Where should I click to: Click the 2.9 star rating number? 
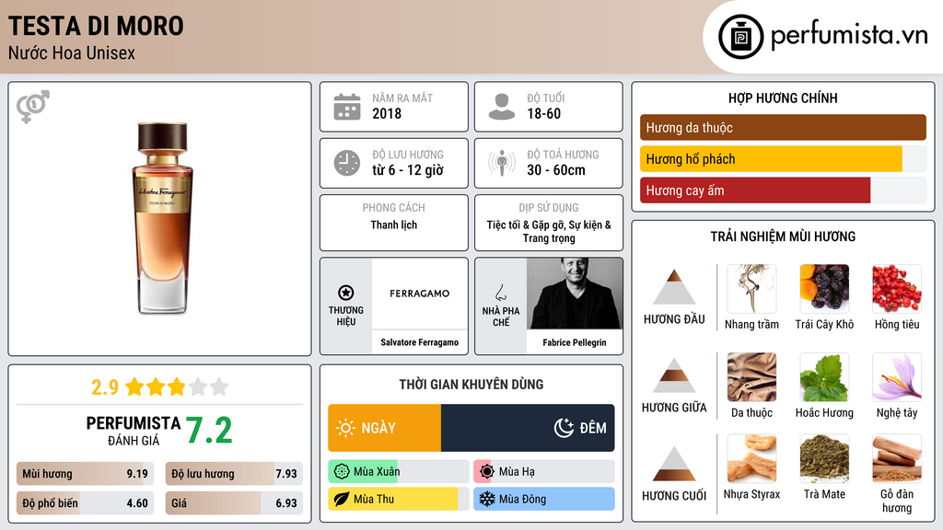pos(105,387)
